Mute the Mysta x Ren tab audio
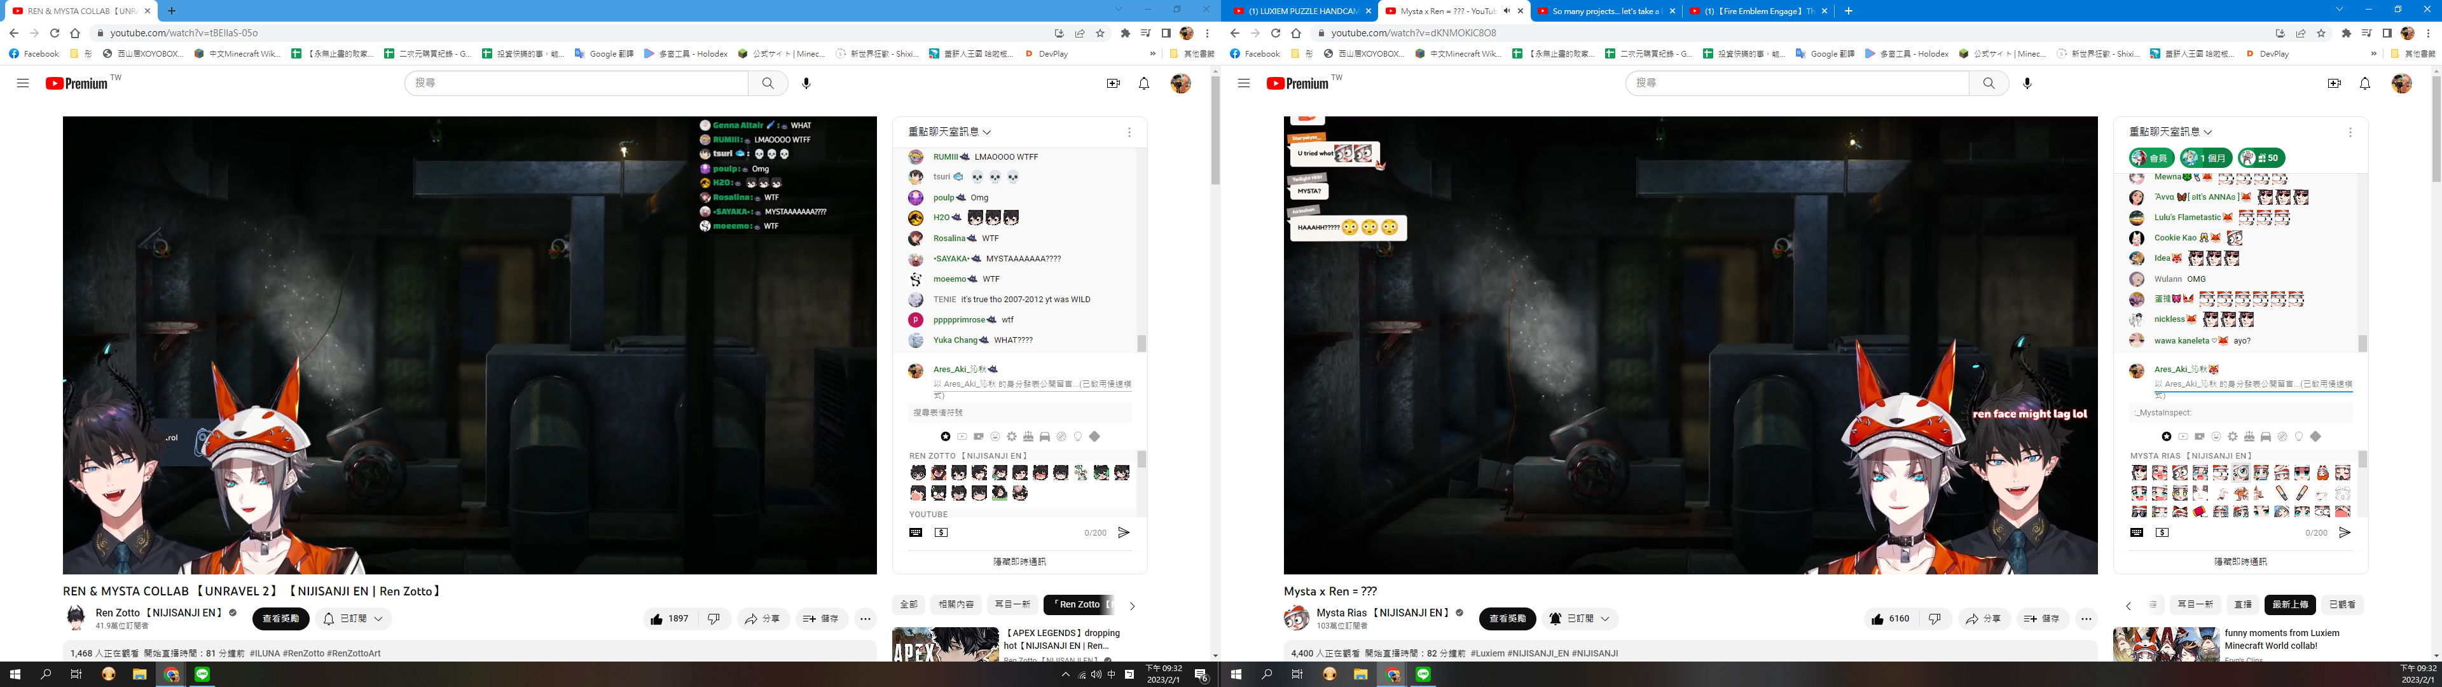 point(1507,11)
